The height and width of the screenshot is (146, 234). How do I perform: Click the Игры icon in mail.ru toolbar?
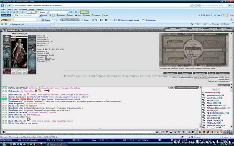click(102, 15)
